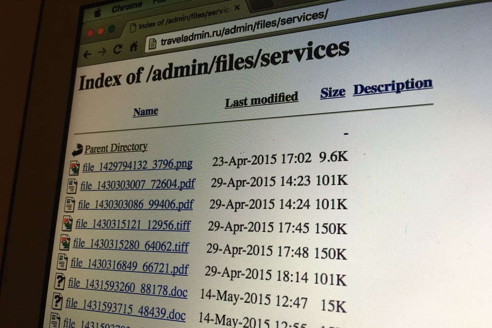Click the yellow minimize window button

pyautogui.click(x=101, y=31)
